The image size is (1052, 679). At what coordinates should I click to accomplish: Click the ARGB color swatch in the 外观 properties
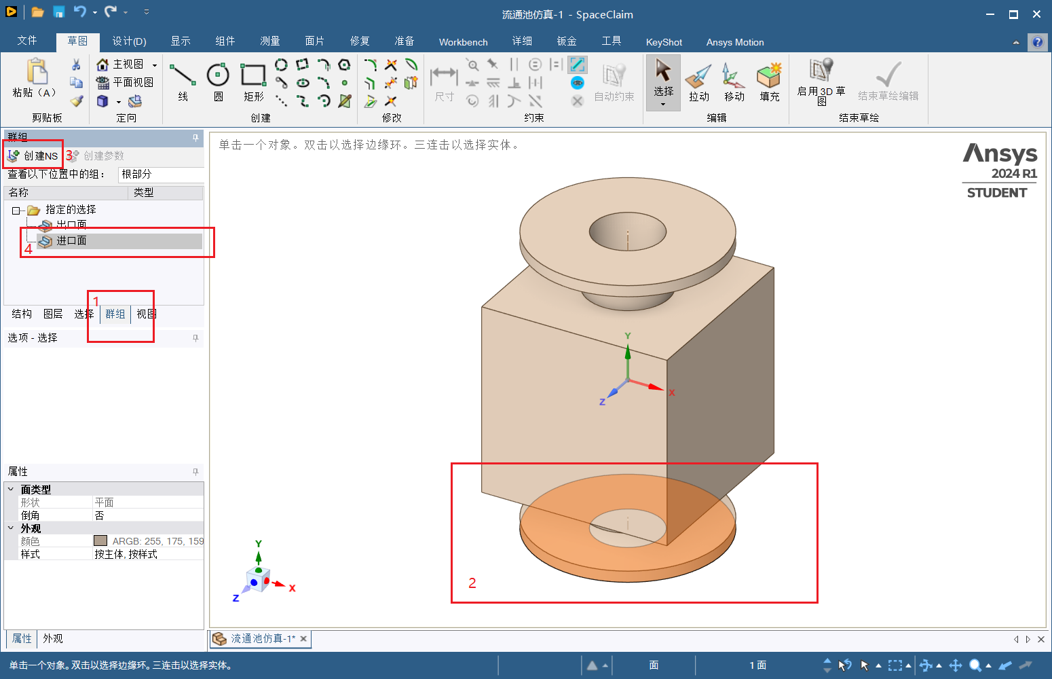[100, 540]
